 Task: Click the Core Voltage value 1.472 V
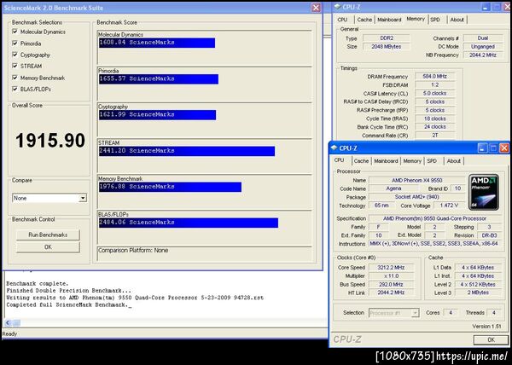[449, 206]
